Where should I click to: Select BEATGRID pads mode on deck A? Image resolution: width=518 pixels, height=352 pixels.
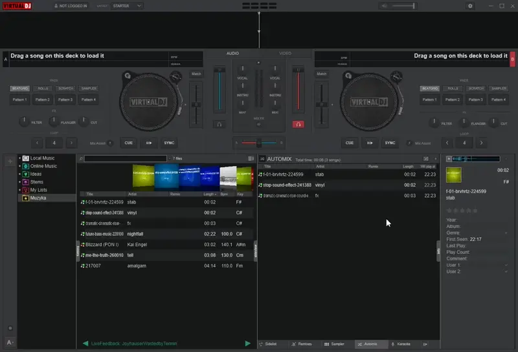click(x=20, y=88)
